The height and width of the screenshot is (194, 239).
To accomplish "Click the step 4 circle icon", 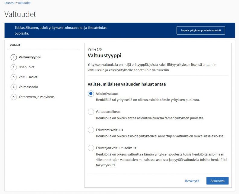I will 14,87.
